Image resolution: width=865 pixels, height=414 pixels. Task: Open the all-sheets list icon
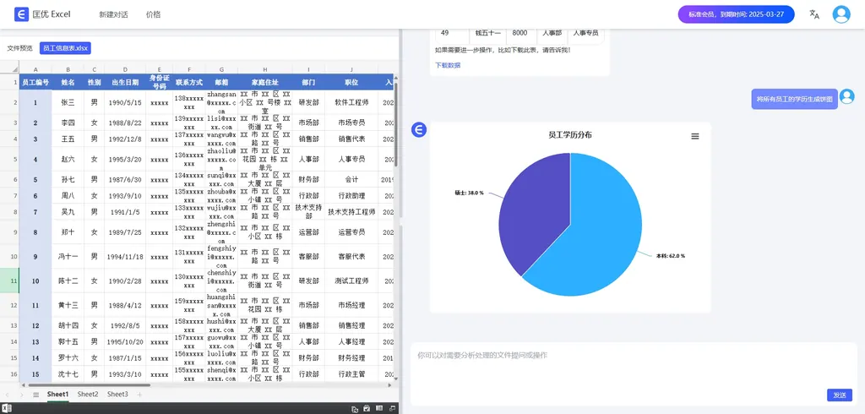(35, 395)
